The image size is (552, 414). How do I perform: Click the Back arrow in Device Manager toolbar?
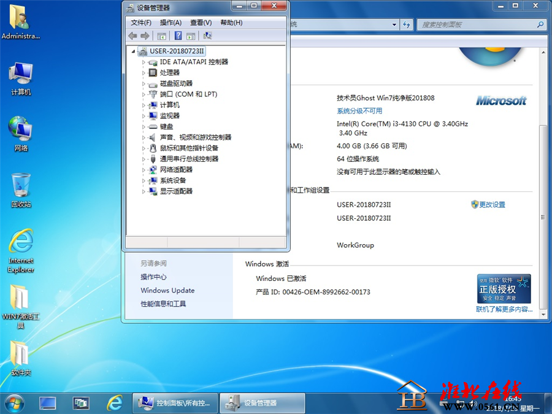132,36
